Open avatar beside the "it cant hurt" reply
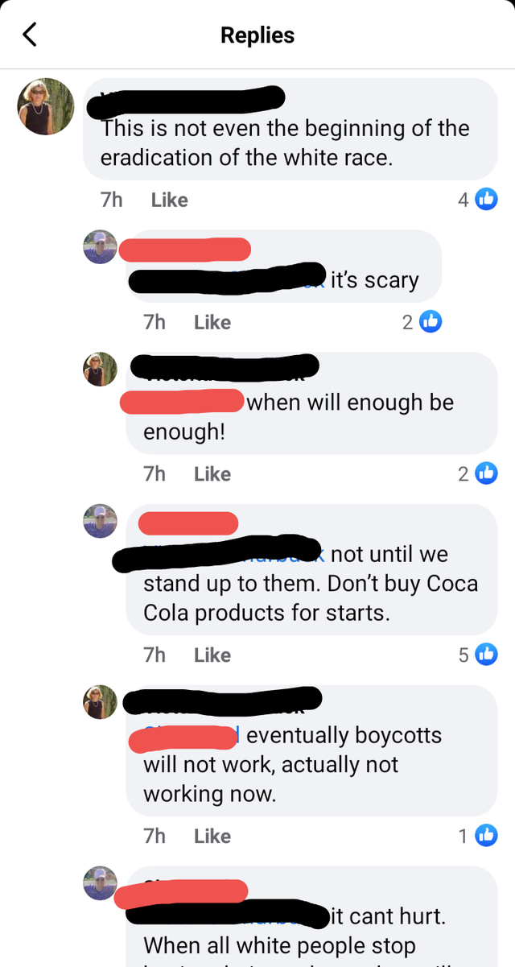The image size is (515, 967). pos(101,883)
